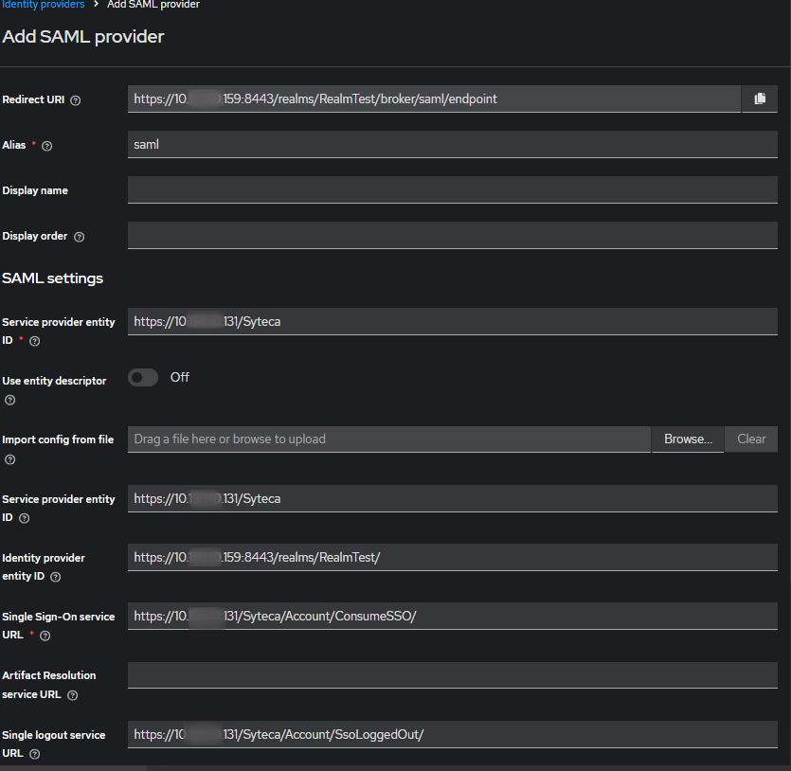
Task: Open Single Sign-On service URL help icon
Action: click(x=45, y=636)
